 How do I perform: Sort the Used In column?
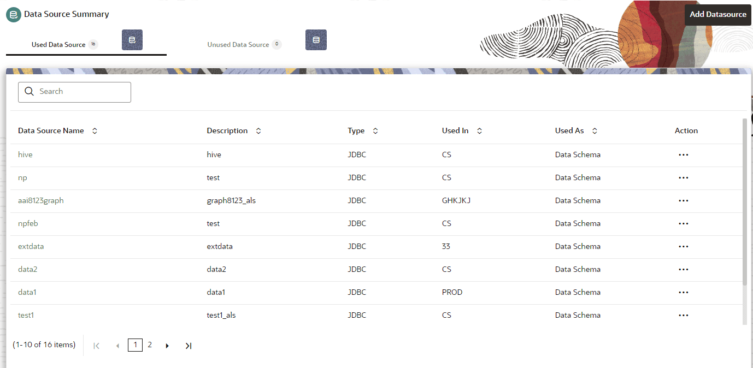(x=479, y=130)
